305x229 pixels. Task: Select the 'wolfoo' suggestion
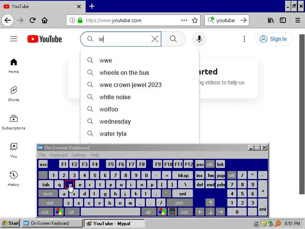tap(140, 109)
